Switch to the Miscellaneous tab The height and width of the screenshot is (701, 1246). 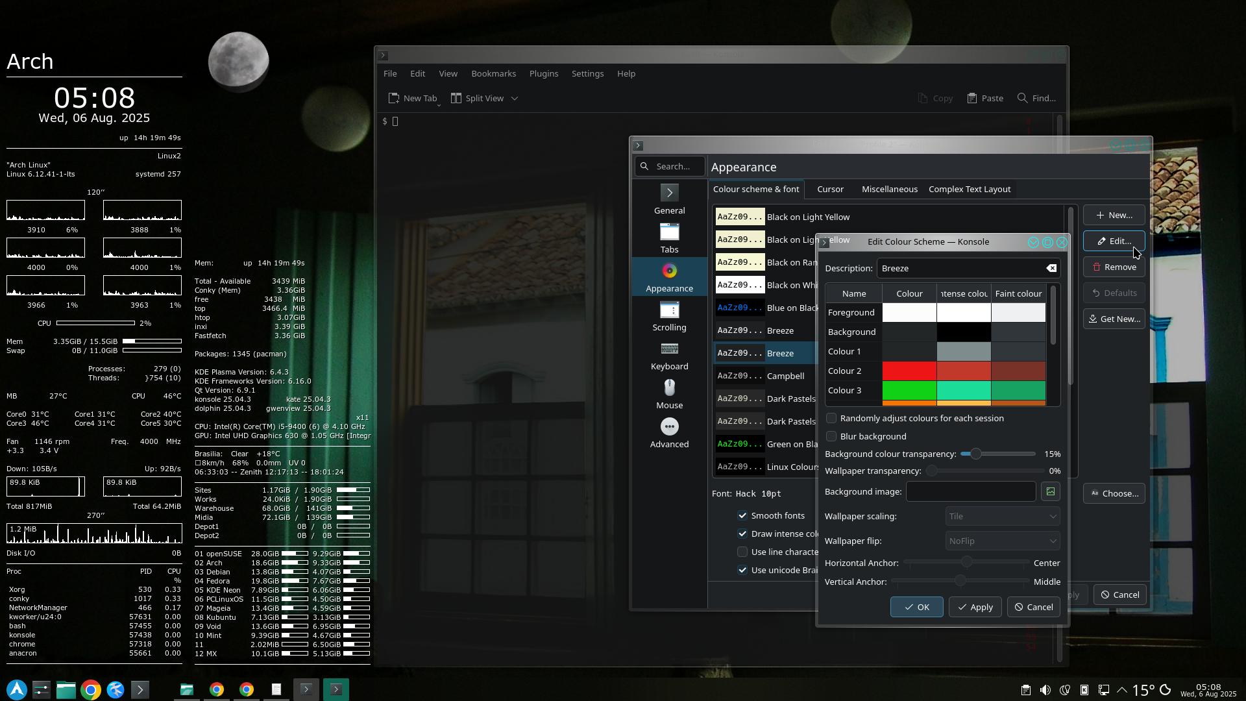tap(889, 189)
